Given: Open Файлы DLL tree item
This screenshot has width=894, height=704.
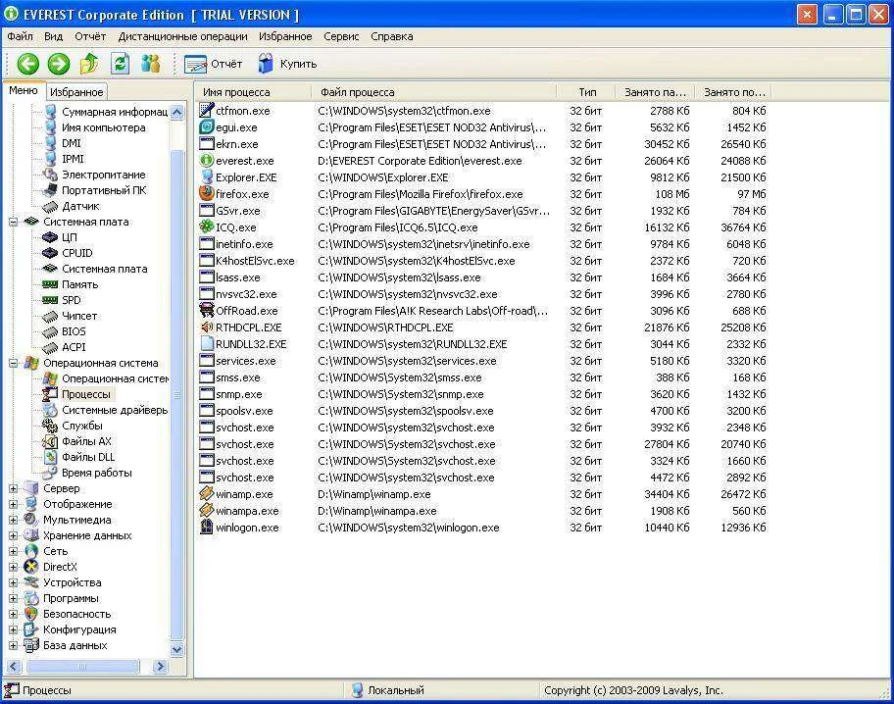Looking at the screenshot, I should point(88,457).
